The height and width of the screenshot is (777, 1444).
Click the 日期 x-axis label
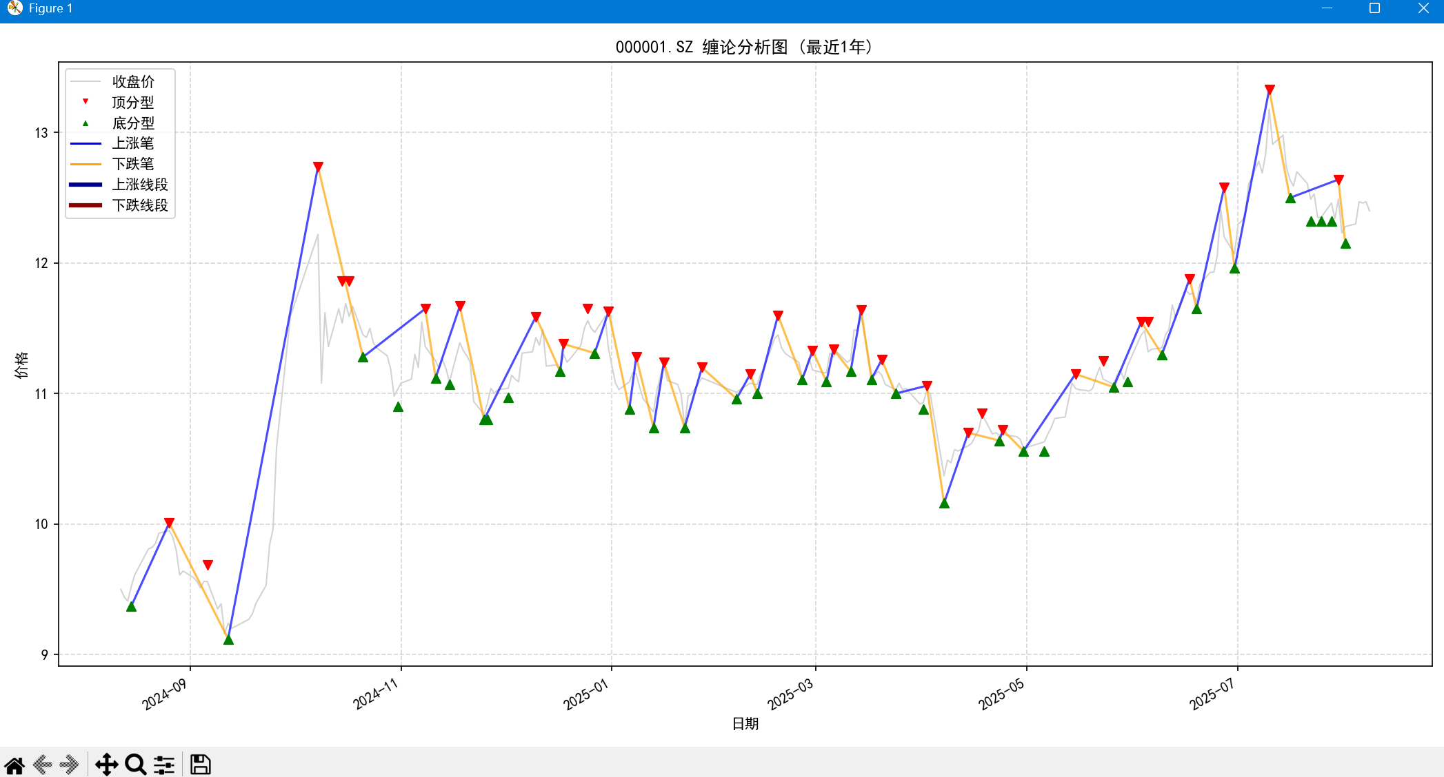tap(745, 723)
